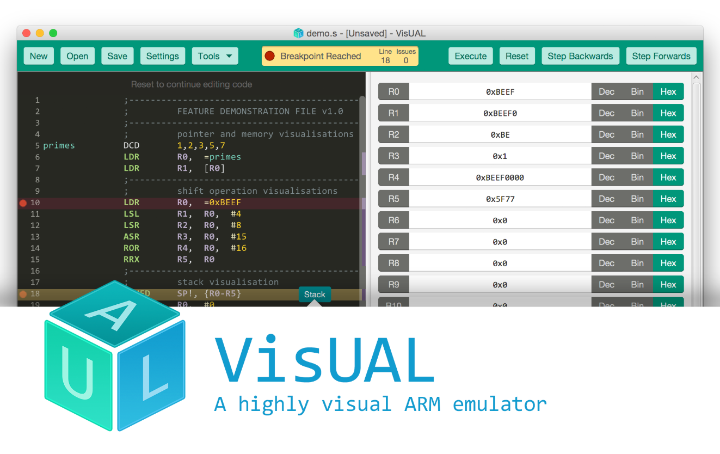Show R0 in binary format
Screen dimensions: 720x454
pyautogui.click(x=637, y=92)
